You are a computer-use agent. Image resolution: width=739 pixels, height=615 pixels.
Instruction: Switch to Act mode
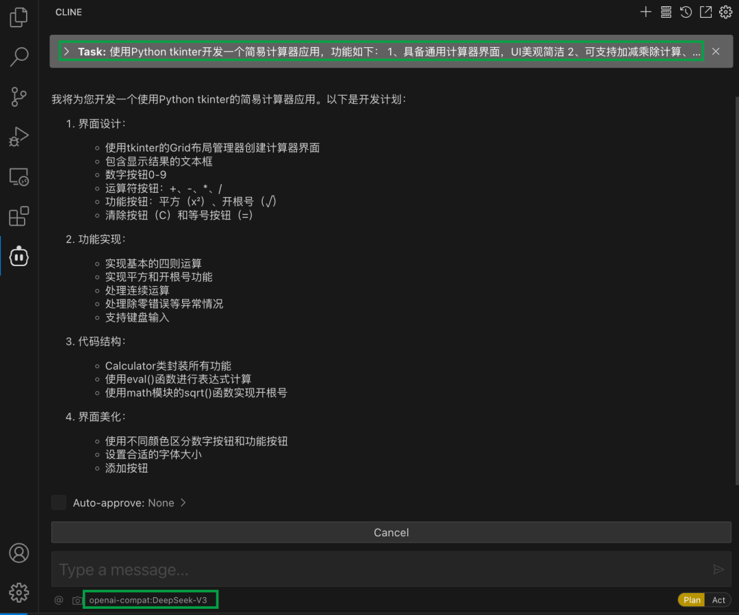tap(718, 600)
